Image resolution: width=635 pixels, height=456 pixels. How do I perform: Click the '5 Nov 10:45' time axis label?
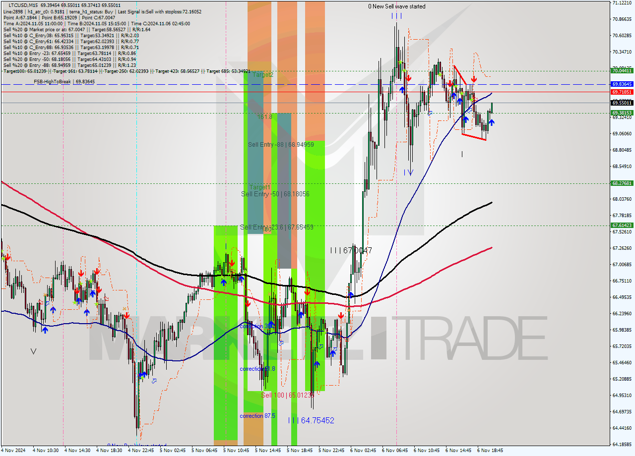[x=236, y=451]
